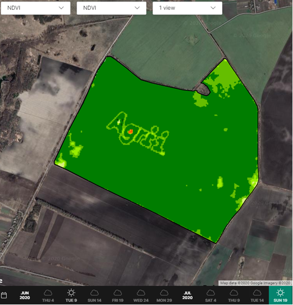Select SAT 4 date in timeline
The width and height of the screenshot is (293, 305).
point(211,296)
